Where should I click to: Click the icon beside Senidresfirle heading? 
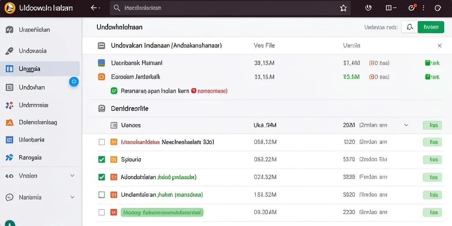click(x=101, y=109)
